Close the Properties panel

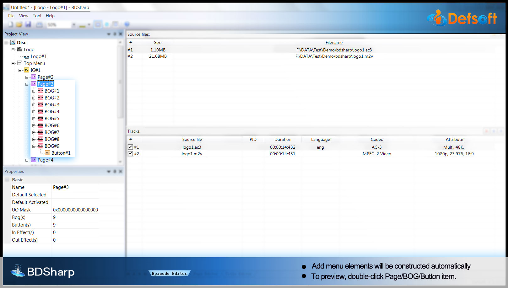click(x=121, y=171)
